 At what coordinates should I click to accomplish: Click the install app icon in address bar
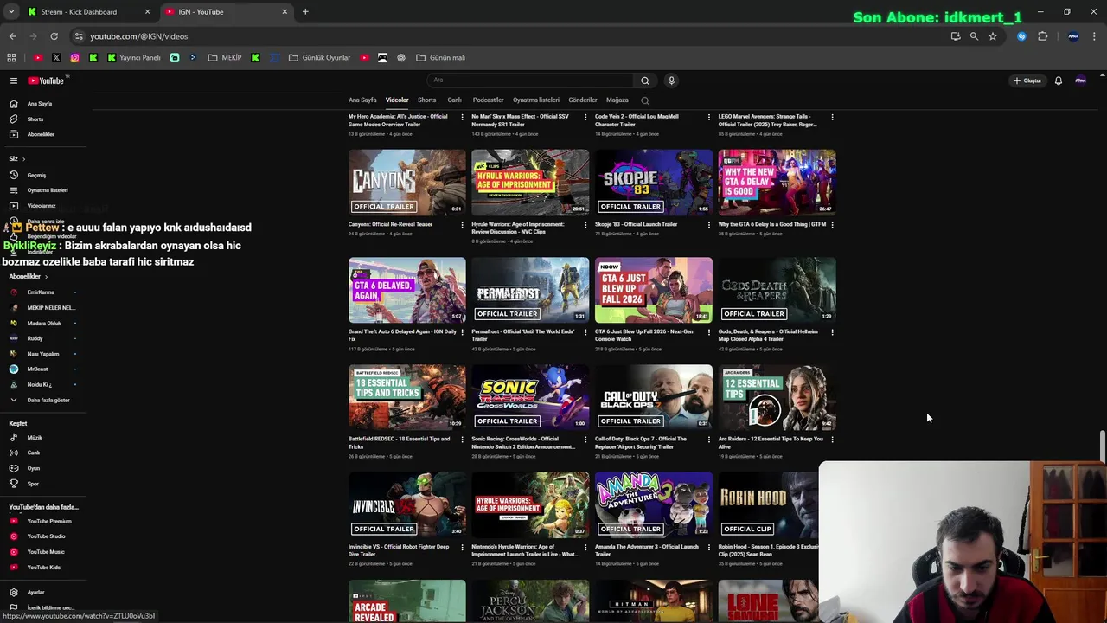click(x=955, y=36)
